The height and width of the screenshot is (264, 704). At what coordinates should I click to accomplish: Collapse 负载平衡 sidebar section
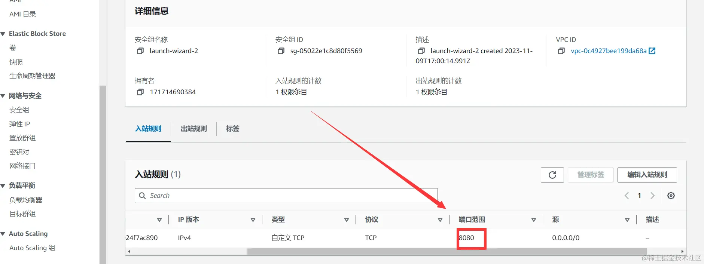tap(3, 186)
